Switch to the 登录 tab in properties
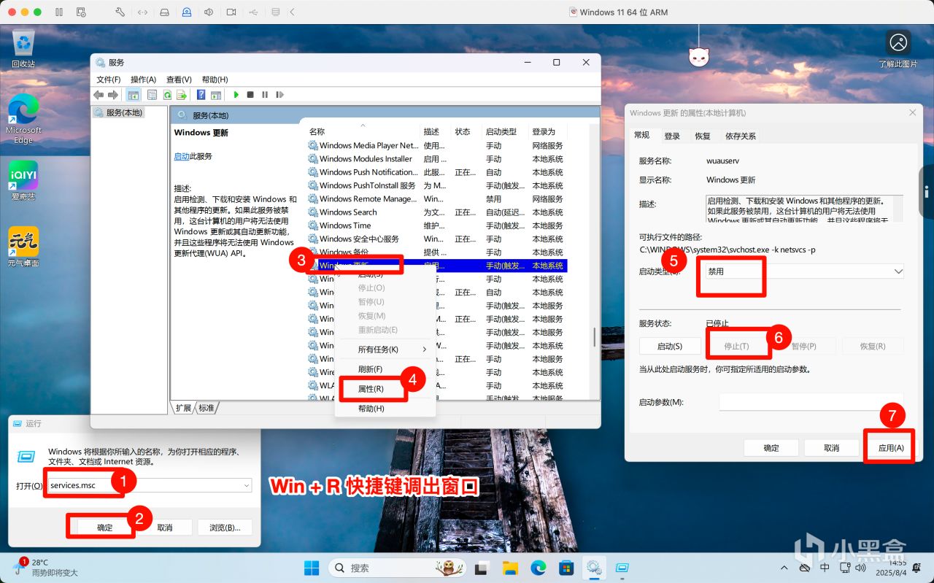The height and width of the screenshot is (583, 934). [672, 136]
